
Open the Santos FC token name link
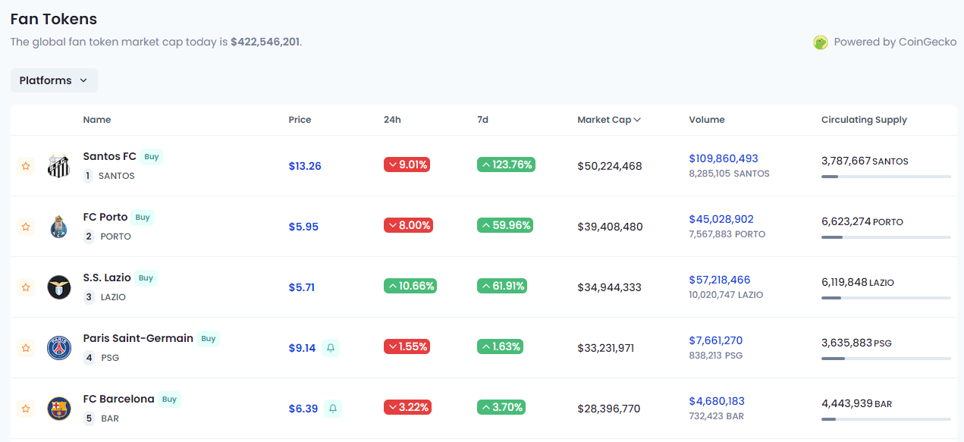[x=109, y=156]
